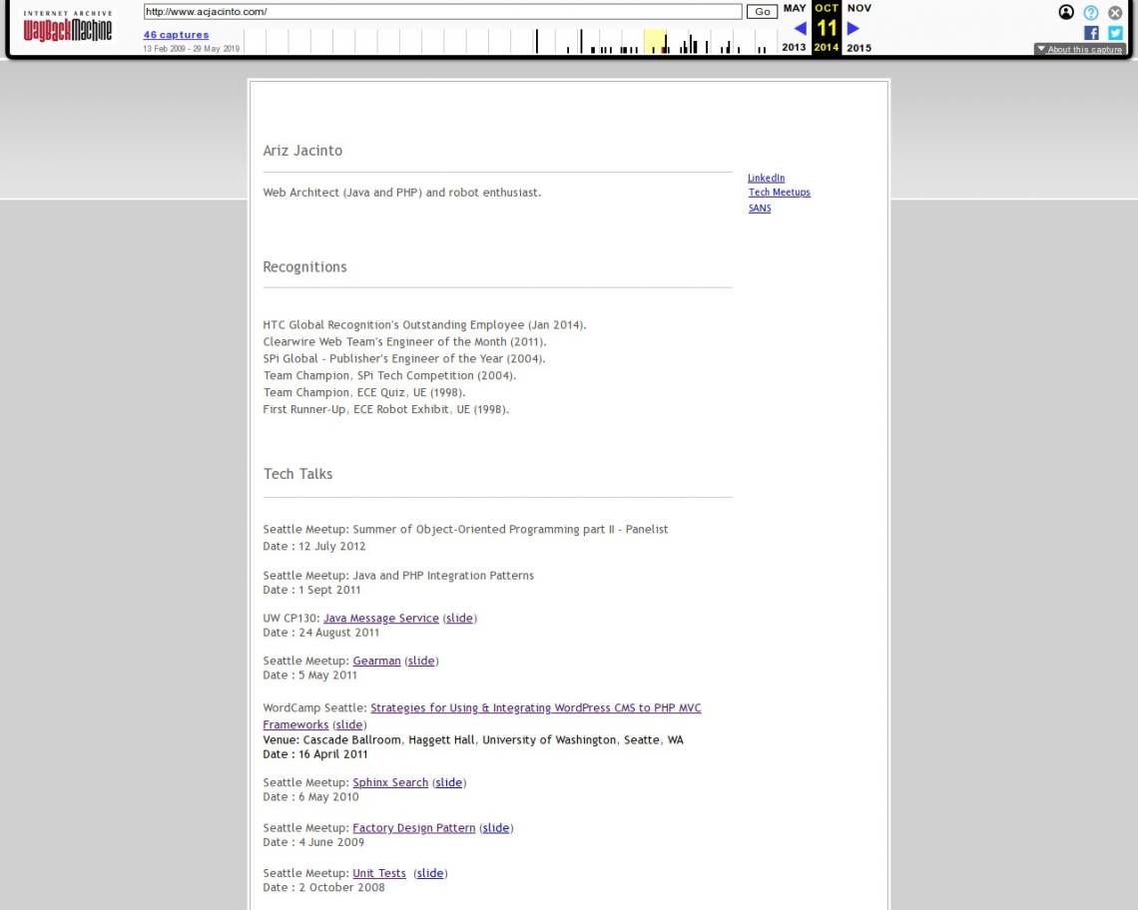Open the LinkedIn link

pos(766,178)
